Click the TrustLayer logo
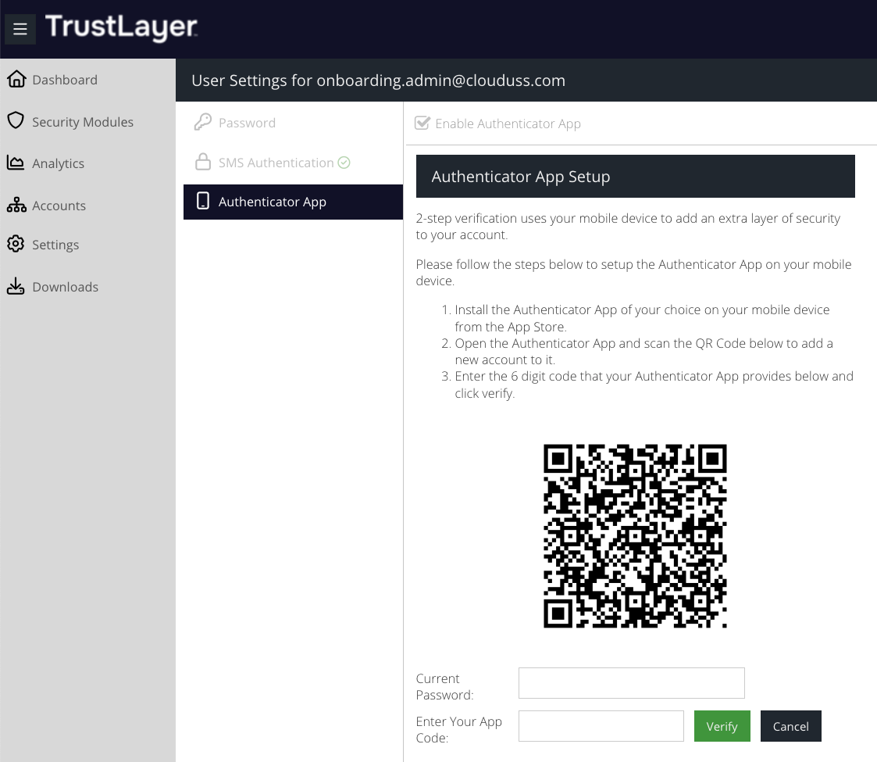The width and height of the screenshot is (877, 762). click(x=121, y=27)
